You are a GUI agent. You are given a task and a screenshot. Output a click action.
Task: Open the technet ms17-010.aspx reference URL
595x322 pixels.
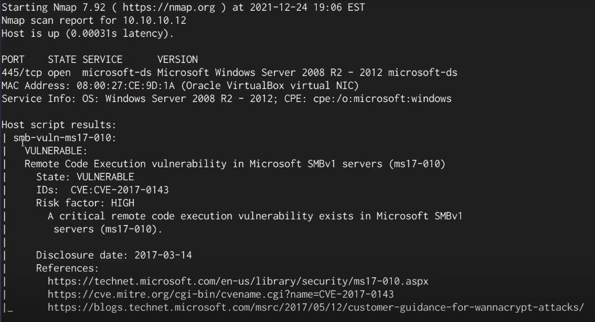coord(238,281)
